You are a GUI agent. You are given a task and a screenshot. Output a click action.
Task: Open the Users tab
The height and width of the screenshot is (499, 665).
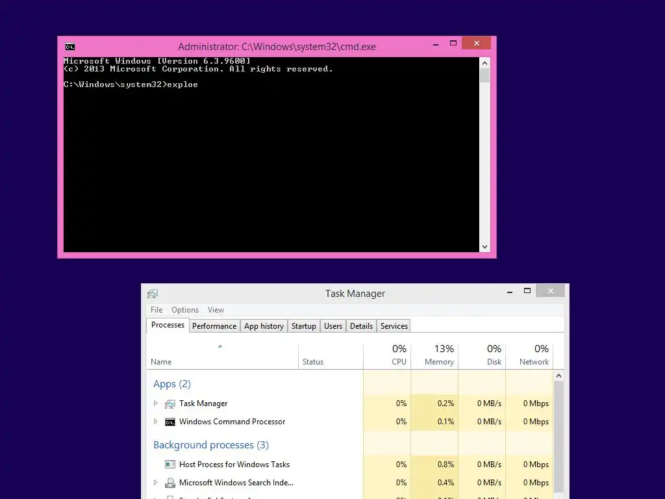[333, 326]
